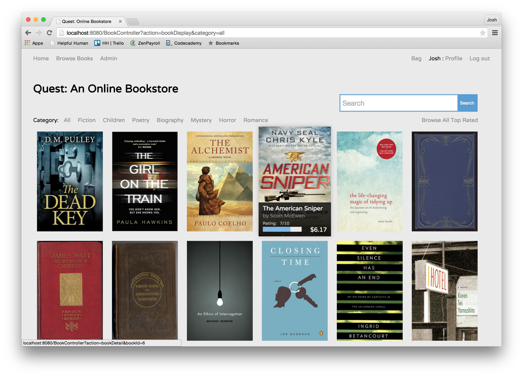The width and height of the screenshot is (523, 377).
Task: Click the Josh profile button in Chrome
Action: click(492, 20)
